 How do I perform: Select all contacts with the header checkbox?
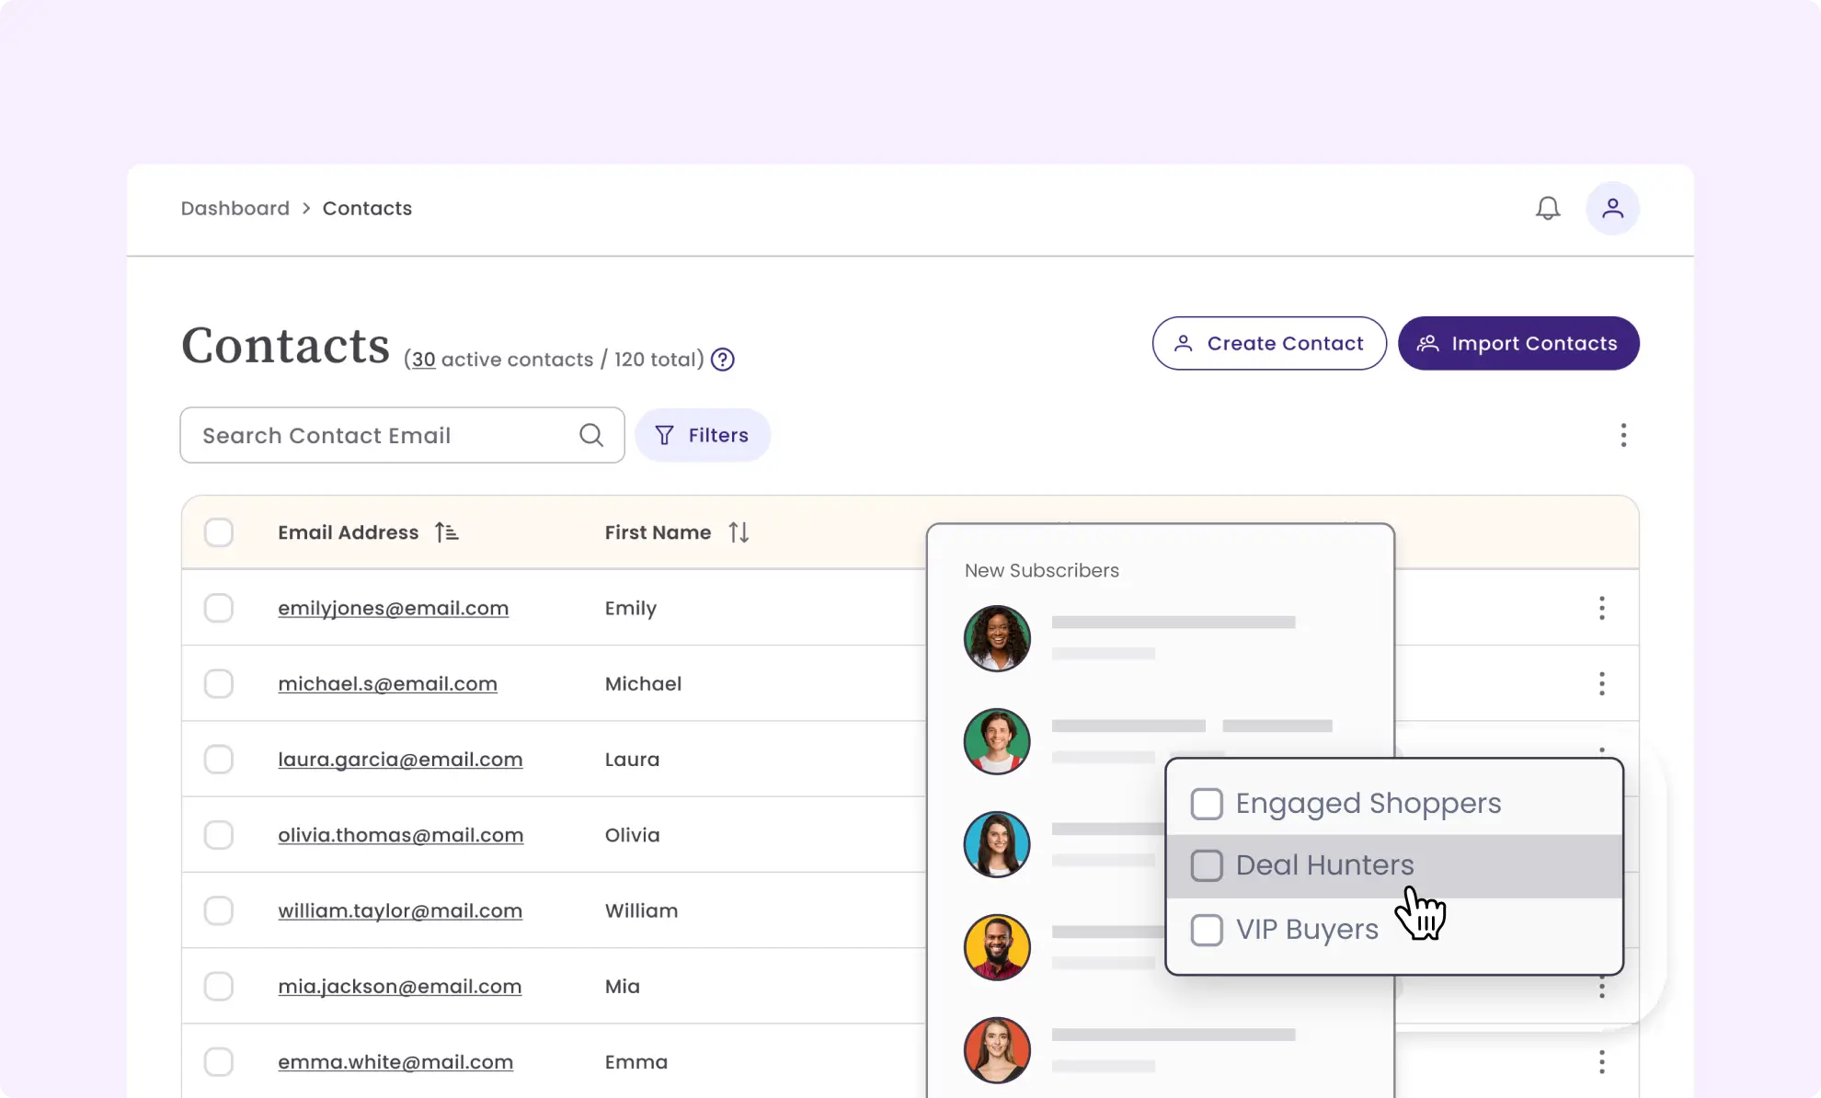pyautogui.click(x=219, y=532)
